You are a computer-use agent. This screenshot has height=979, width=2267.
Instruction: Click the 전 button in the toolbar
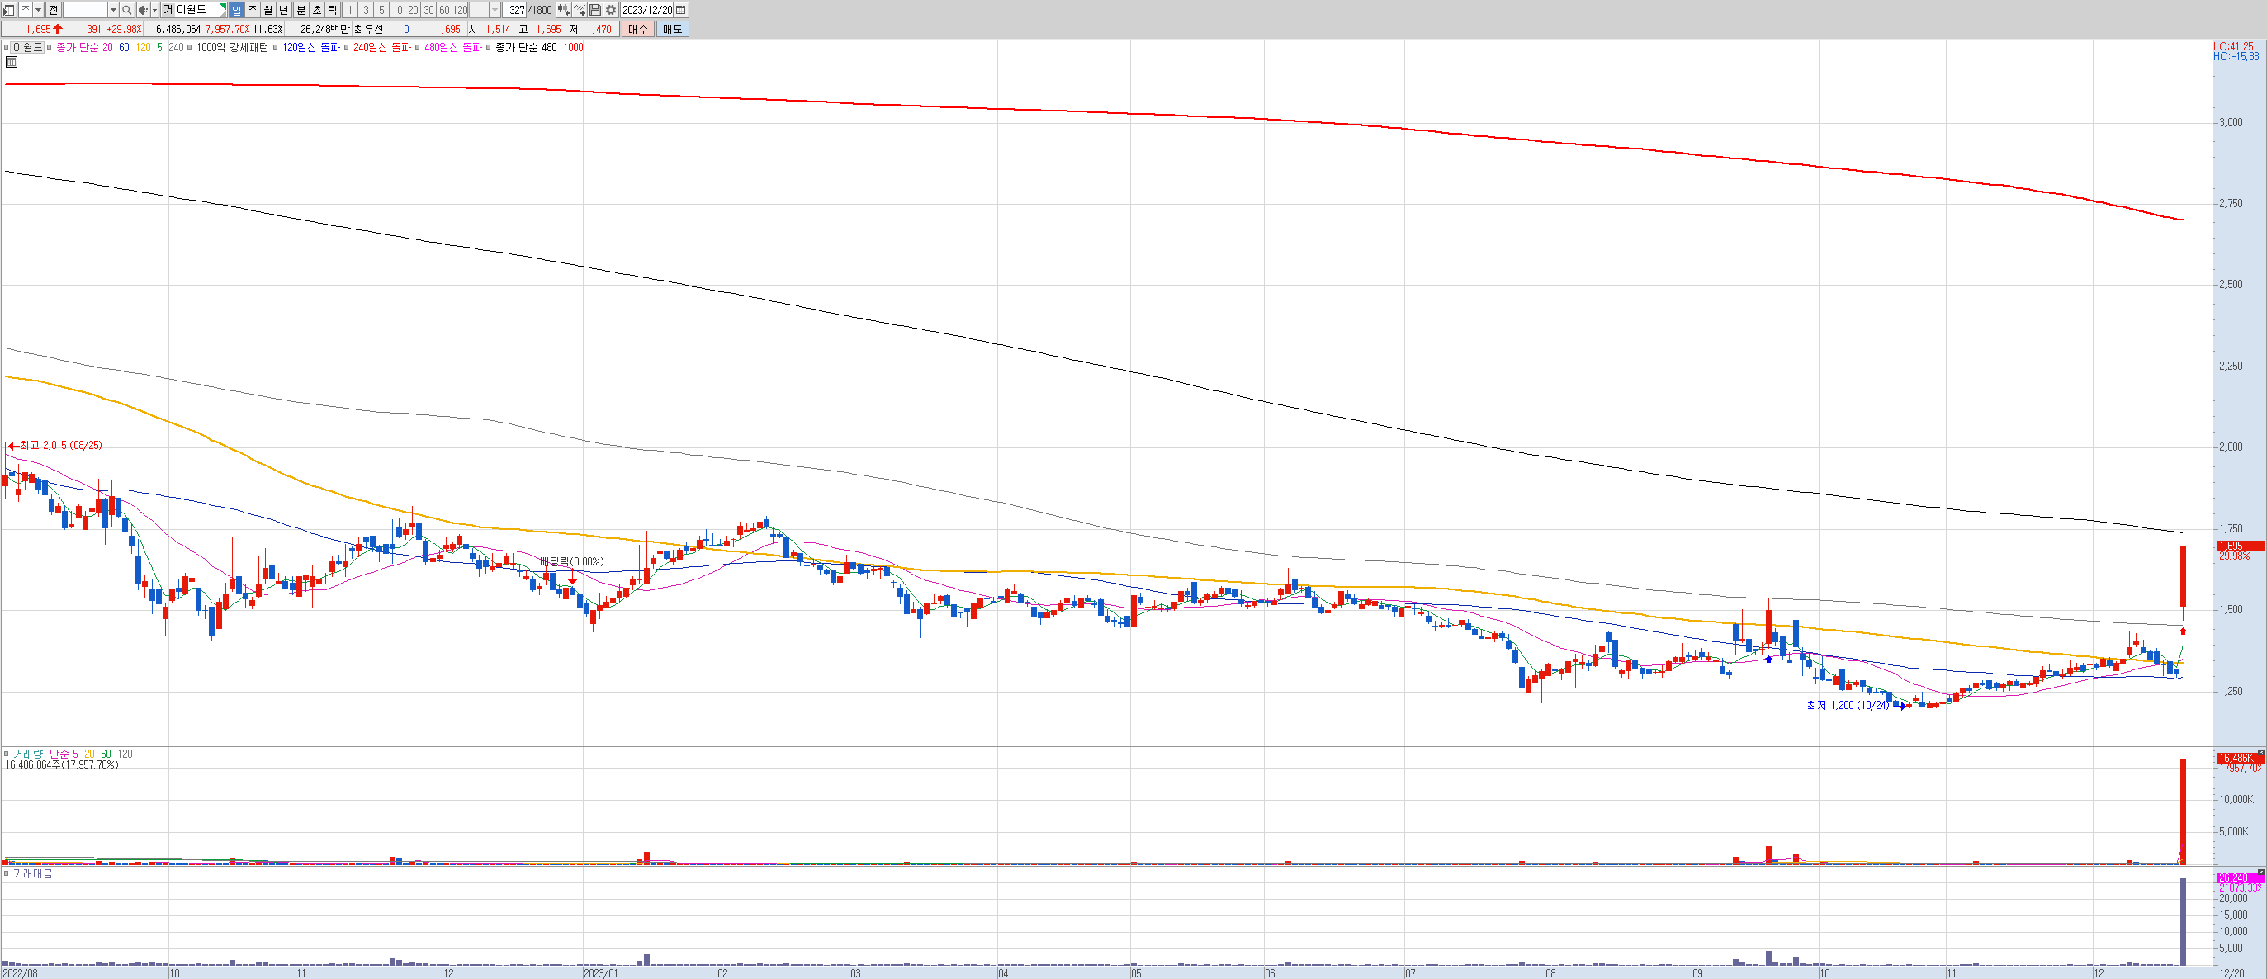tap(54, 10)
